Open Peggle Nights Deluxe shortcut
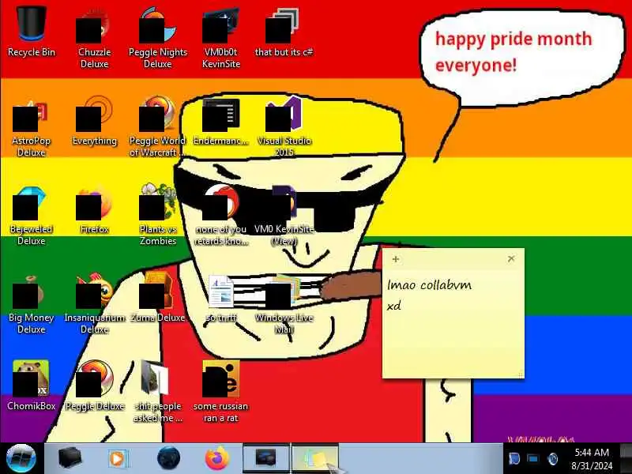This screenshot has height=474, width=632. tap(157, 37)
